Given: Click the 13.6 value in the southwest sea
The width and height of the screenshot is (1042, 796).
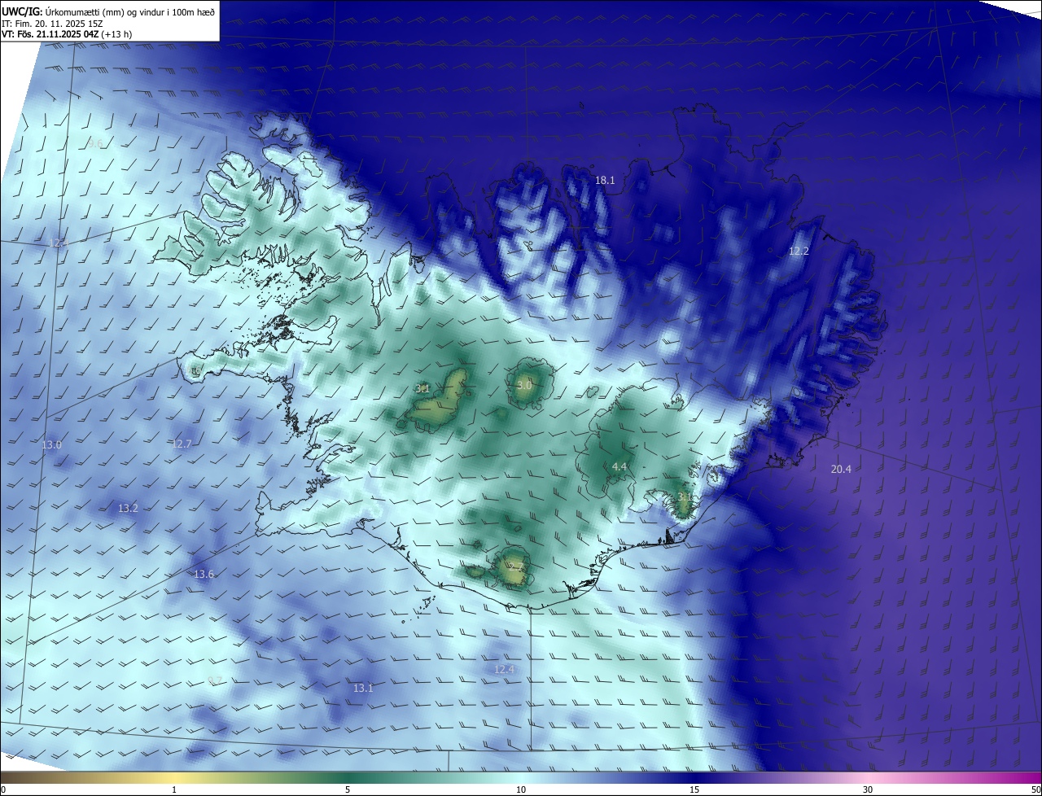Looking at the screenshot, I should click(x=204, y=574).
